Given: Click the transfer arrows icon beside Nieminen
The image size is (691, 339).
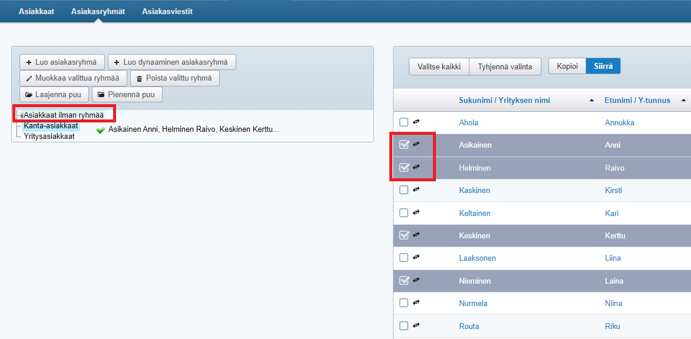Looking at the screenshot, I should point(416,280).
